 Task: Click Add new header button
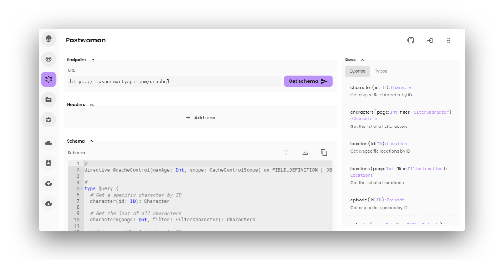200,118
